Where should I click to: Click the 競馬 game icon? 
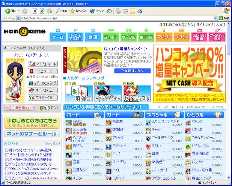tap(148, 155)
